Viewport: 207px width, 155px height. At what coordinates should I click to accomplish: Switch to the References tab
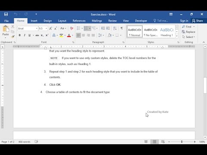pyautogui.click(x=79, y=21)
